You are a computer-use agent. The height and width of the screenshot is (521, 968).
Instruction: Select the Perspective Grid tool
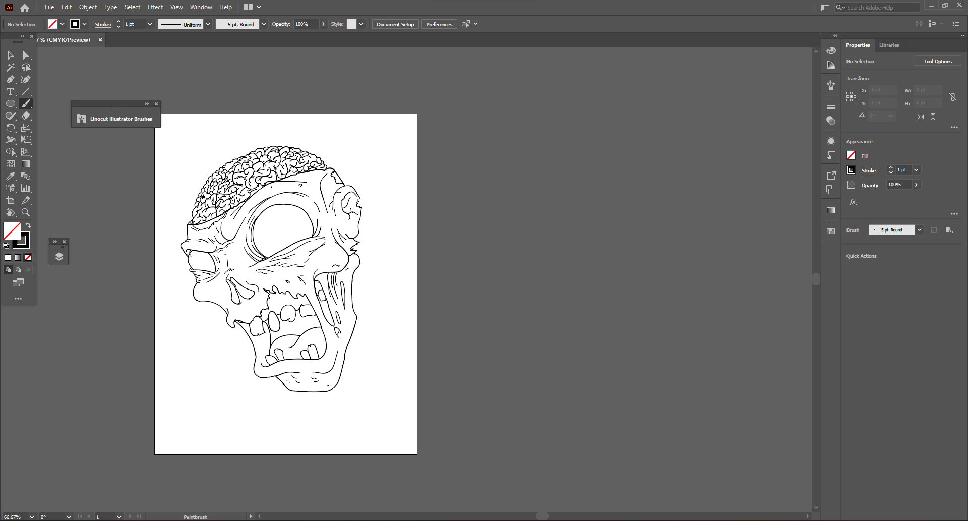26,152
